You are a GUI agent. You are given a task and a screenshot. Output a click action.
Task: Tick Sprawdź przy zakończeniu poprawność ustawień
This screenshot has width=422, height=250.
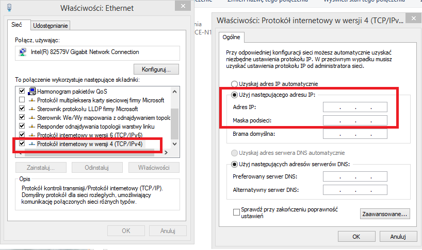point(236,212)
